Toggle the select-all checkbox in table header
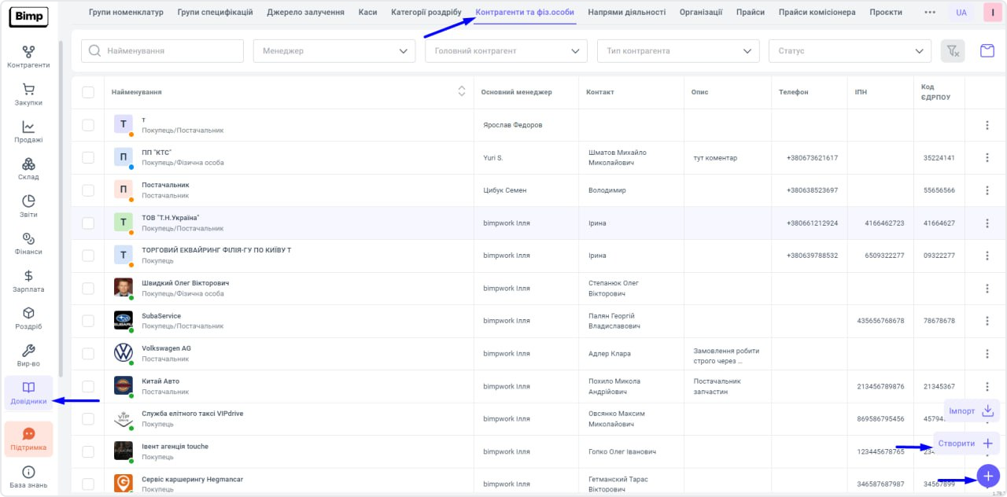Image resolution: width=1007 pixels, height=497 pixels. coord(88,92)
